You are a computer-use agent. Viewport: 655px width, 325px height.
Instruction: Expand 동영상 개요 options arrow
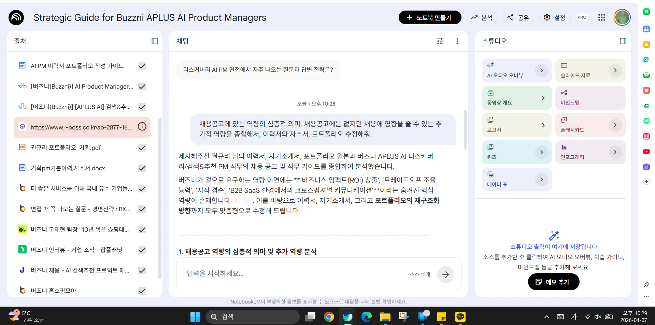click(x=543, y=98)
